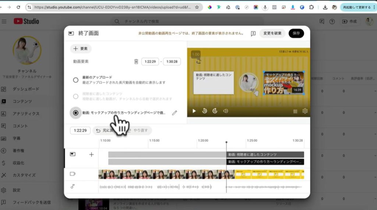Open preview player settings gear
Image resolution: width=377 pixels, height=210 pixels.
pyautogui.click(x=305, y=111)
